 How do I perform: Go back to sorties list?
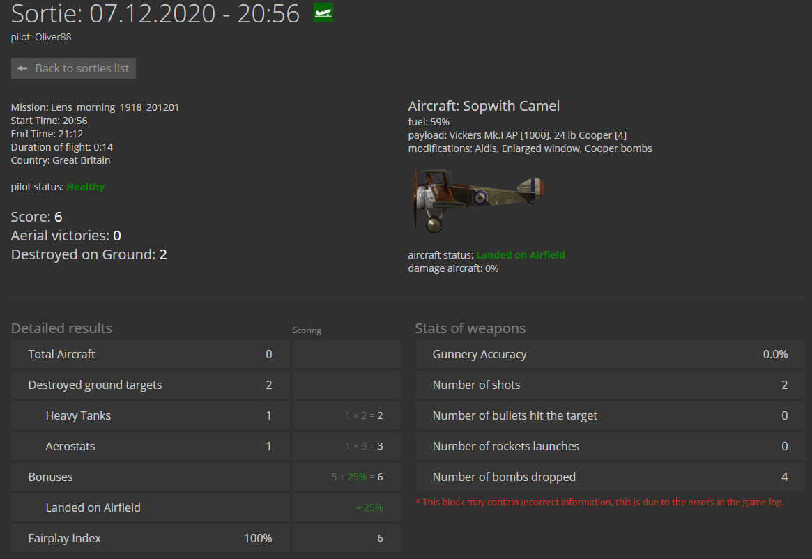point(74,68)
